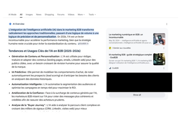The image size is (192, 120).
Task: Click 'Génération de Contenu et Personnalisation' bullet title
Action: click(36, 56)
